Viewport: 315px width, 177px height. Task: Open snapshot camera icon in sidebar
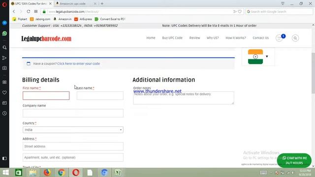(4, 68)
